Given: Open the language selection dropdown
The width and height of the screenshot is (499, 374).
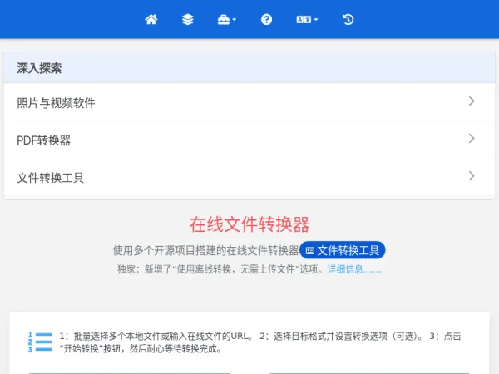Looking at the screenshot, I should (x=307, y=20).
